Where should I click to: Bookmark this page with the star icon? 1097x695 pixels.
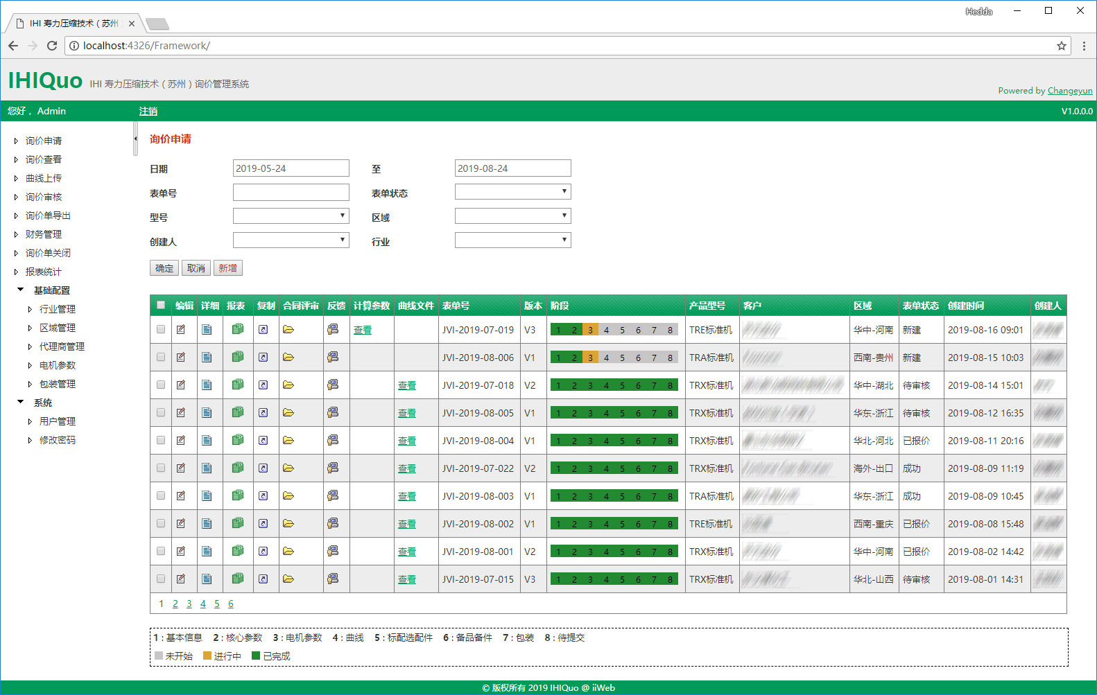coord(1061,46)
